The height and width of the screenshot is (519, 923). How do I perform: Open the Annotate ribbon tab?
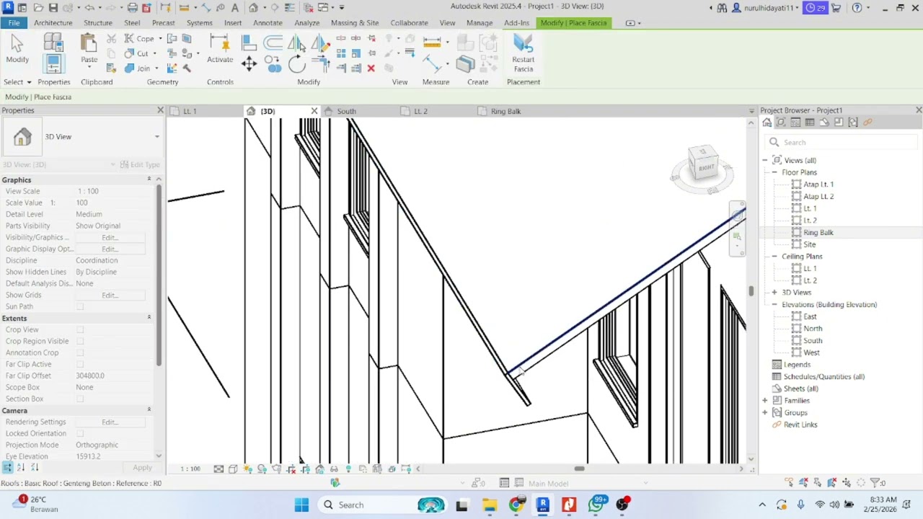[268, 23]
